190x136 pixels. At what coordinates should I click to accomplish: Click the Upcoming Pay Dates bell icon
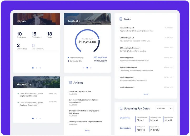(121, 108)
